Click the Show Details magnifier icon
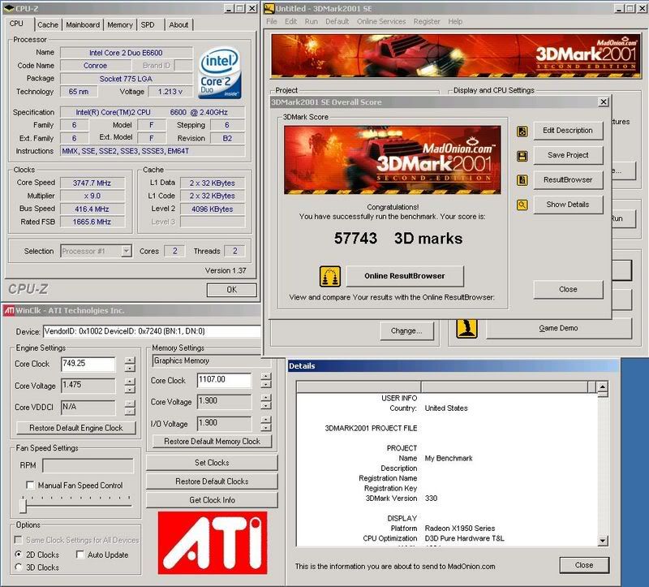The width and height of the screenshot is (649, 587). (522, 205)
